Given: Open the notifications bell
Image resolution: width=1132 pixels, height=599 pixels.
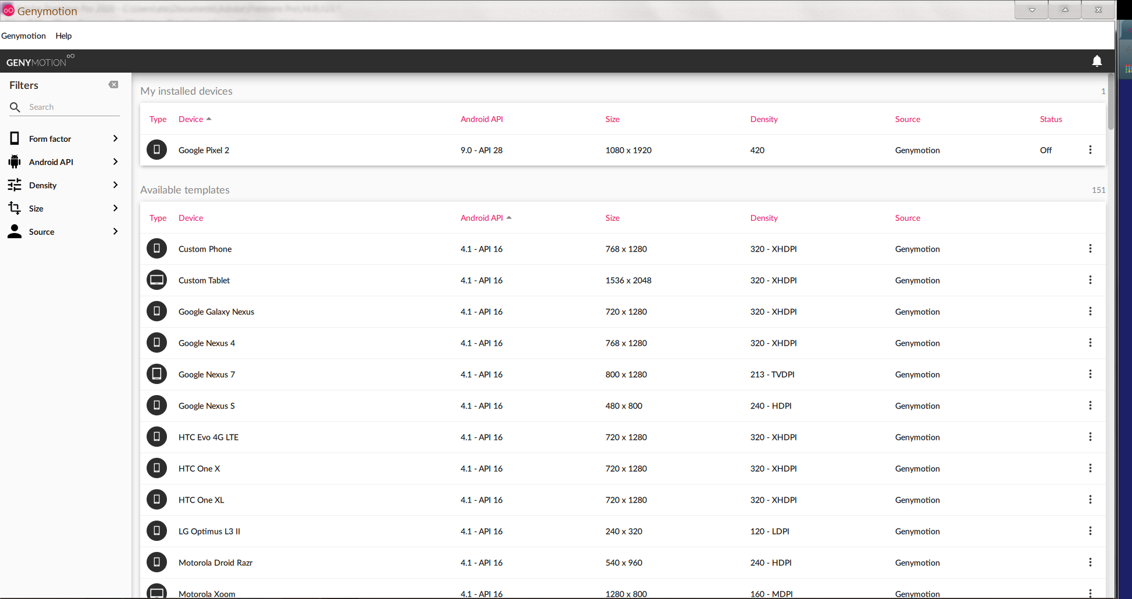Looking at the screenshot, I should (1097, 61).
